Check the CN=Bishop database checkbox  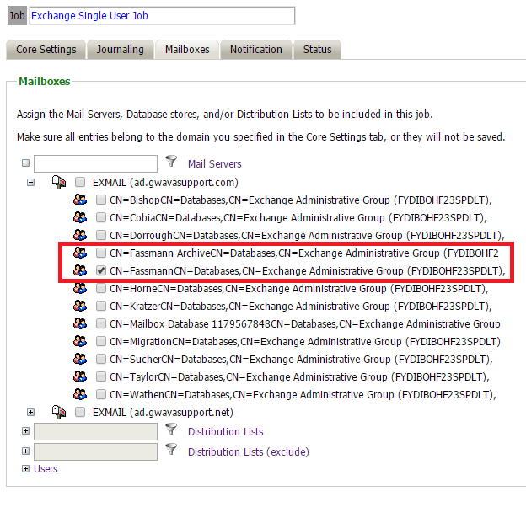pos(101,200)
